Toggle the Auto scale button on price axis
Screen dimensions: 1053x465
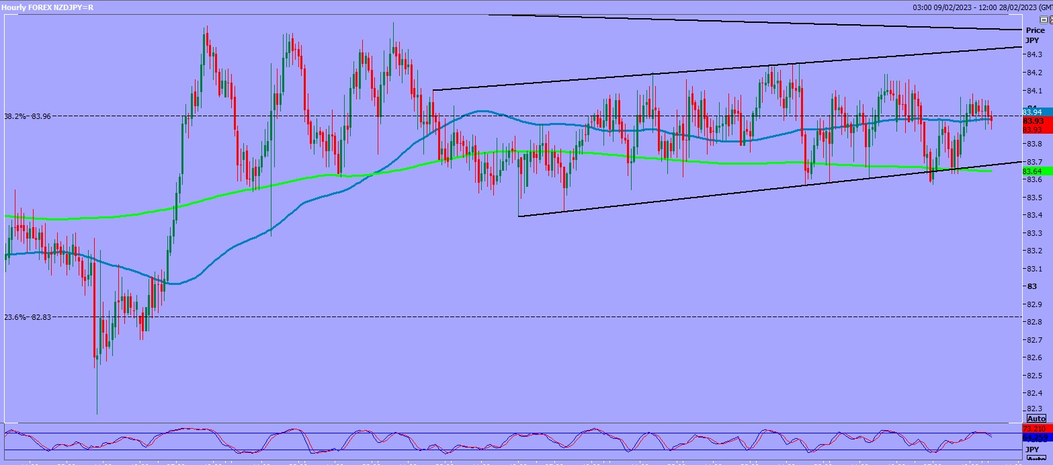(x=1036, y=419)
